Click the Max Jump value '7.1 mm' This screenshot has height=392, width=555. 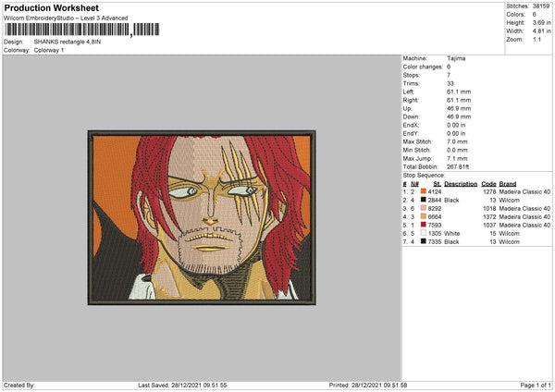tap(457, 158)
